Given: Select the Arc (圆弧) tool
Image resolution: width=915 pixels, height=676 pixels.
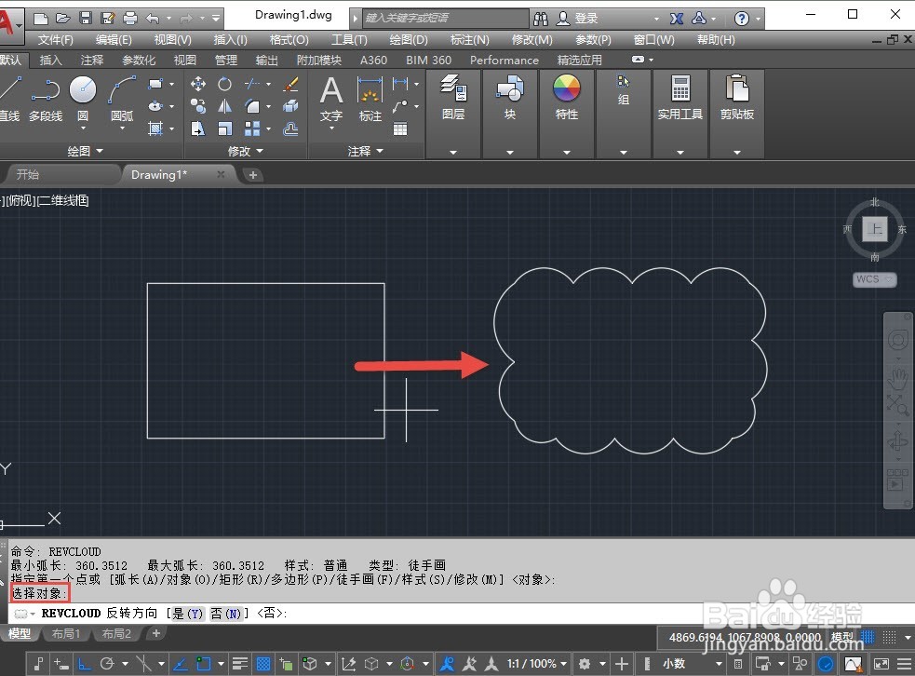Looking at the screenshot, I should pos(122,96).
